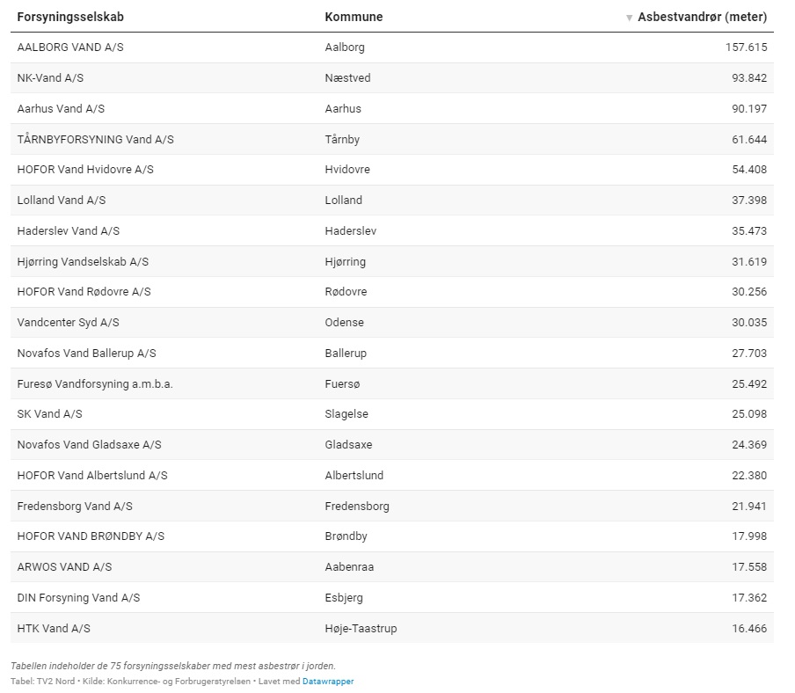Sort table by Kommune column
The image size is (795, 693).
(x=354, y=17)
